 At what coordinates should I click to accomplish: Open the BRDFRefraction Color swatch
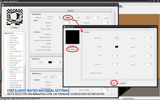[x=52, y=77]
